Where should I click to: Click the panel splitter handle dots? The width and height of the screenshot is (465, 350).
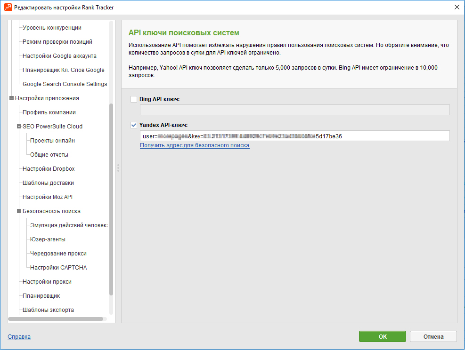118,168
